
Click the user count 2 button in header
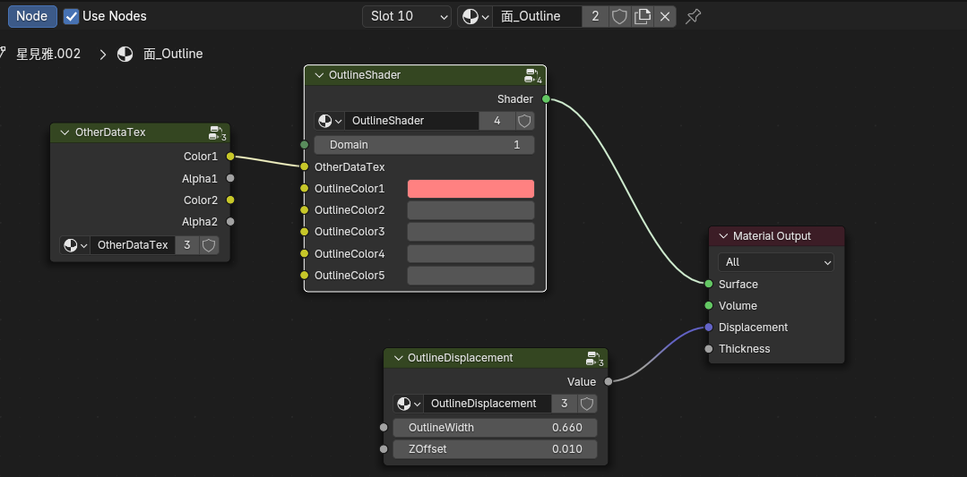595,16
